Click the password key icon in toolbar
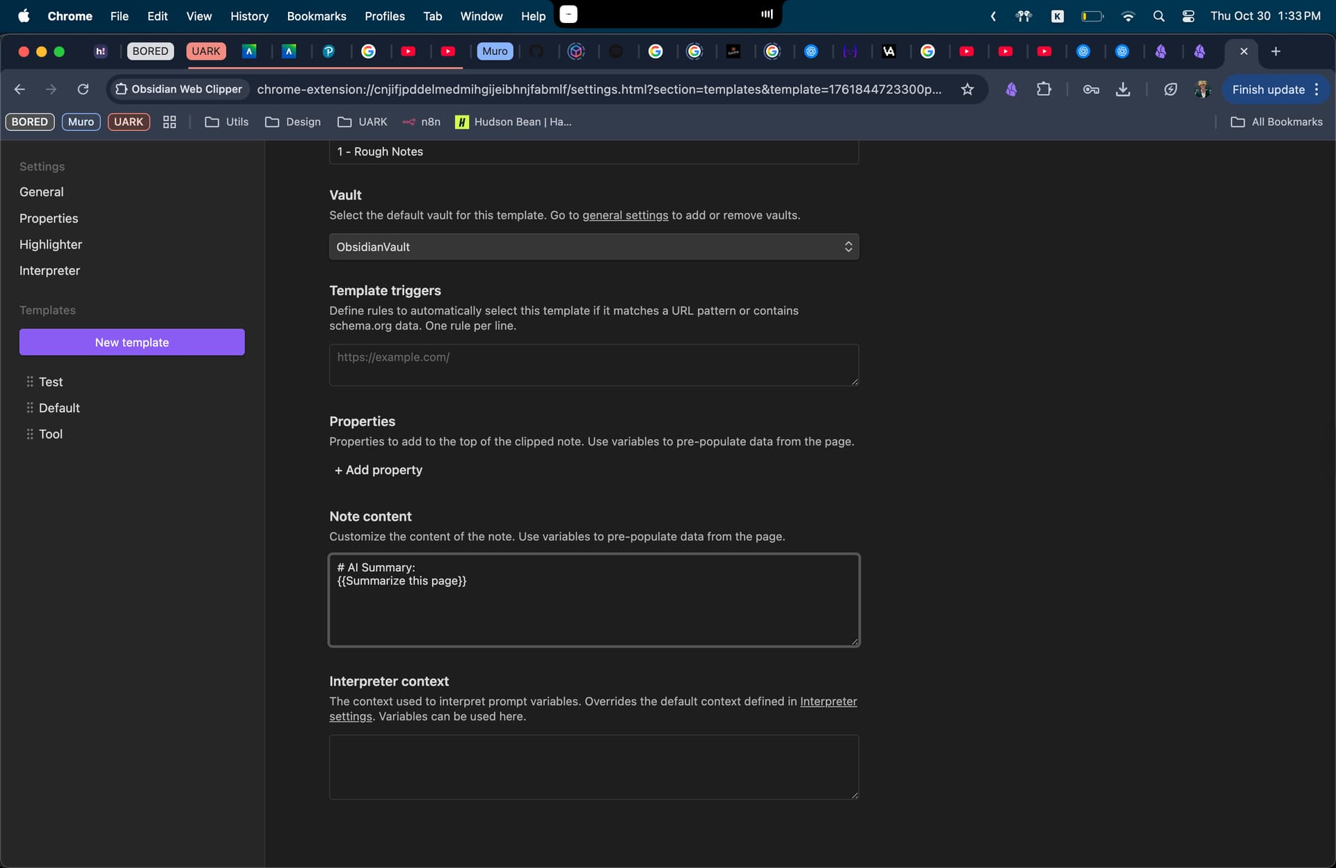 [x=1090, y=89]
